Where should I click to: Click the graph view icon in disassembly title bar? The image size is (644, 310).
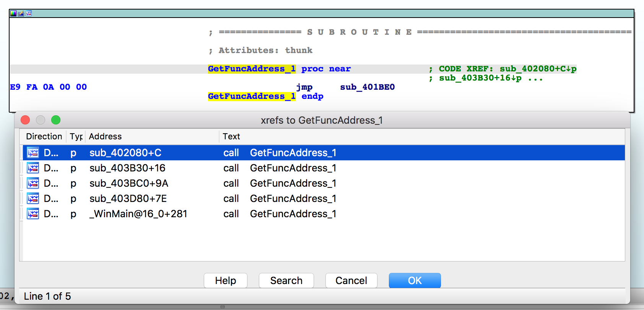pos(29,13)
